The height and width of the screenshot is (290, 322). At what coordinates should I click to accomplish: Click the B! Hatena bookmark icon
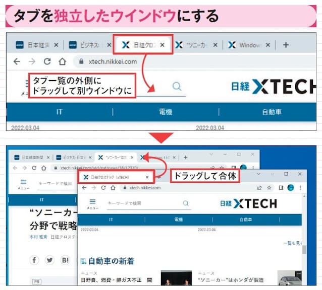65,260
